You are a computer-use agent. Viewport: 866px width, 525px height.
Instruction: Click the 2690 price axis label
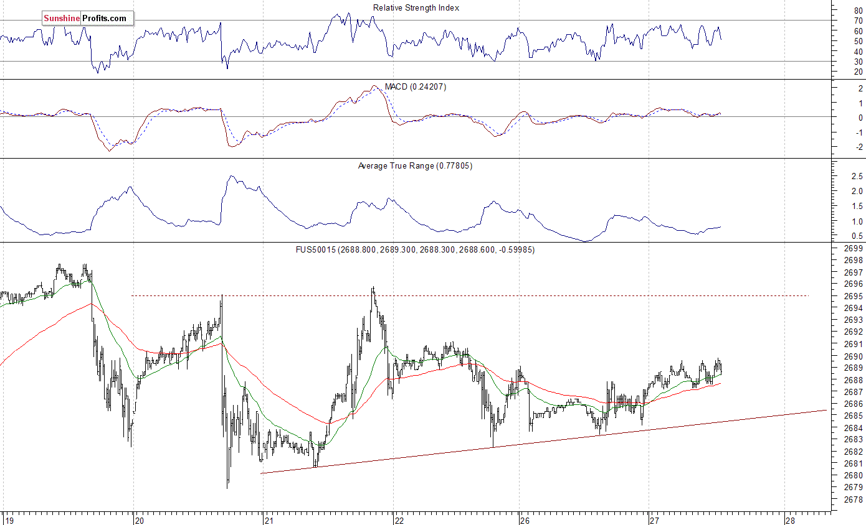tap(853, 356)
